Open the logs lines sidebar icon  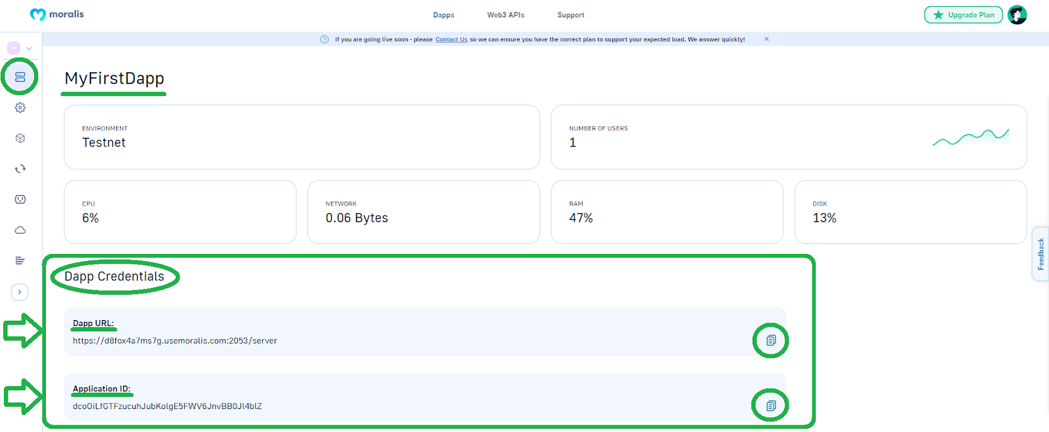pyautogui.click(x=20, y=261)
